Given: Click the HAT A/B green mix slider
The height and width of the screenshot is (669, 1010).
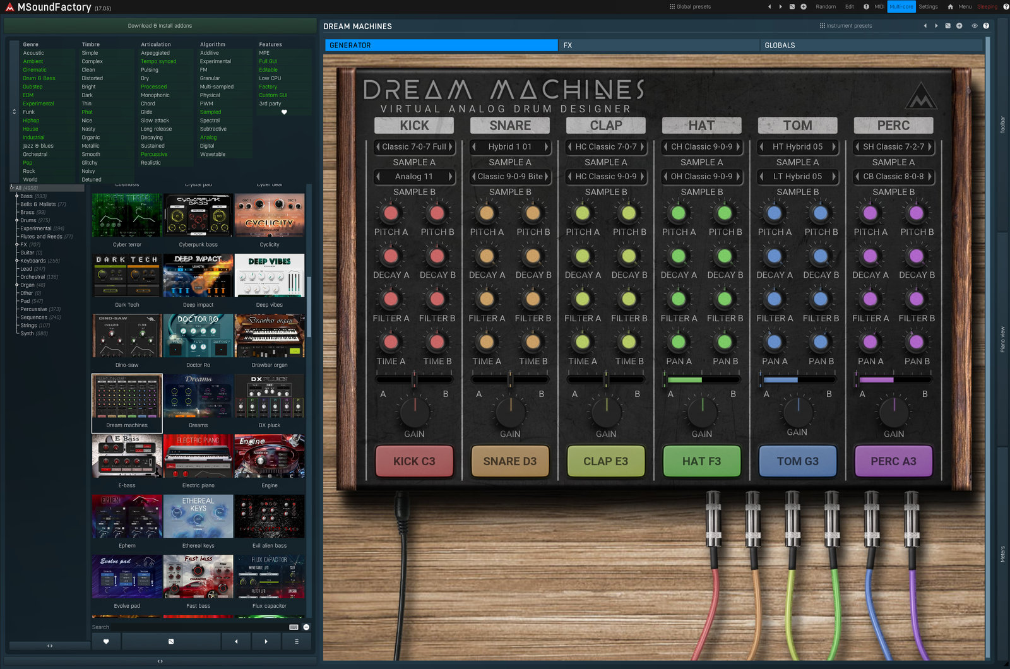Looking at the screenshot, I should [701, 379].
